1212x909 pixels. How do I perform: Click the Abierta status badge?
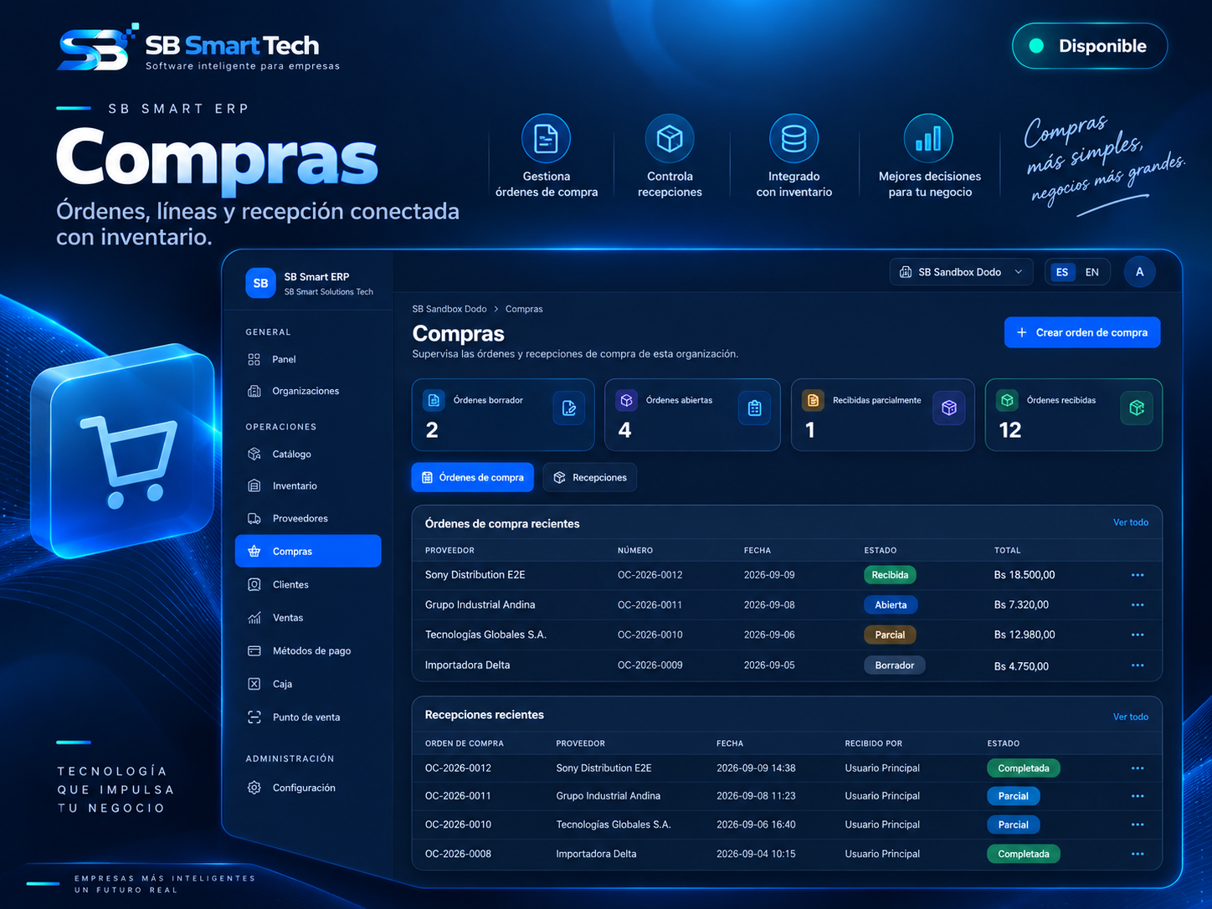891,604
